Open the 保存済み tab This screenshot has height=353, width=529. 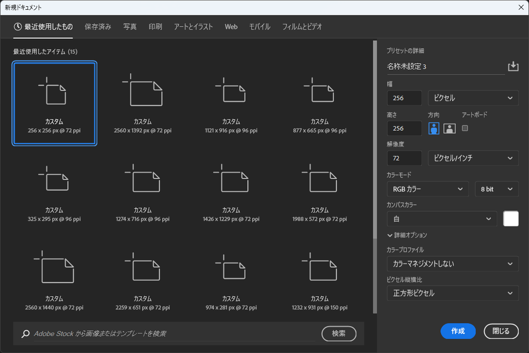98,27
